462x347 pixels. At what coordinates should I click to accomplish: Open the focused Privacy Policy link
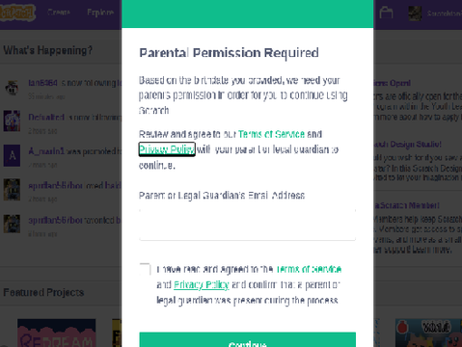click(167, 149)
